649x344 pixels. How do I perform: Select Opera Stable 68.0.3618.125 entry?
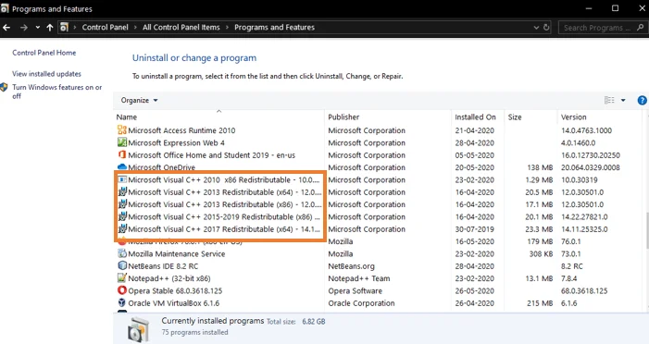(x=175, y=290)
